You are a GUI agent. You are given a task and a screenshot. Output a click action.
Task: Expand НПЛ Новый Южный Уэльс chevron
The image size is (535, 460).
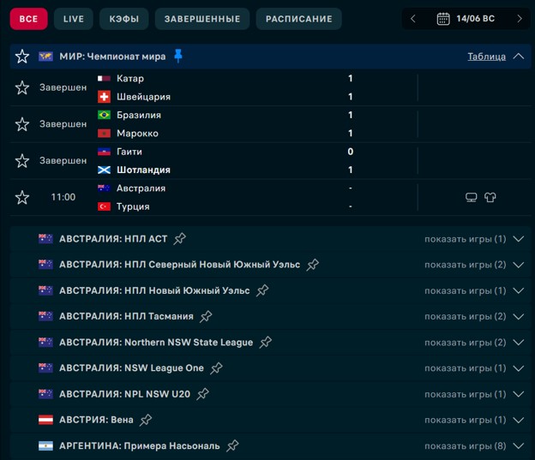point(518,291)
